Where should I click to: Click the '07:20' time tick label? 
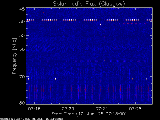pyautogui.click(x=68, y=109)
